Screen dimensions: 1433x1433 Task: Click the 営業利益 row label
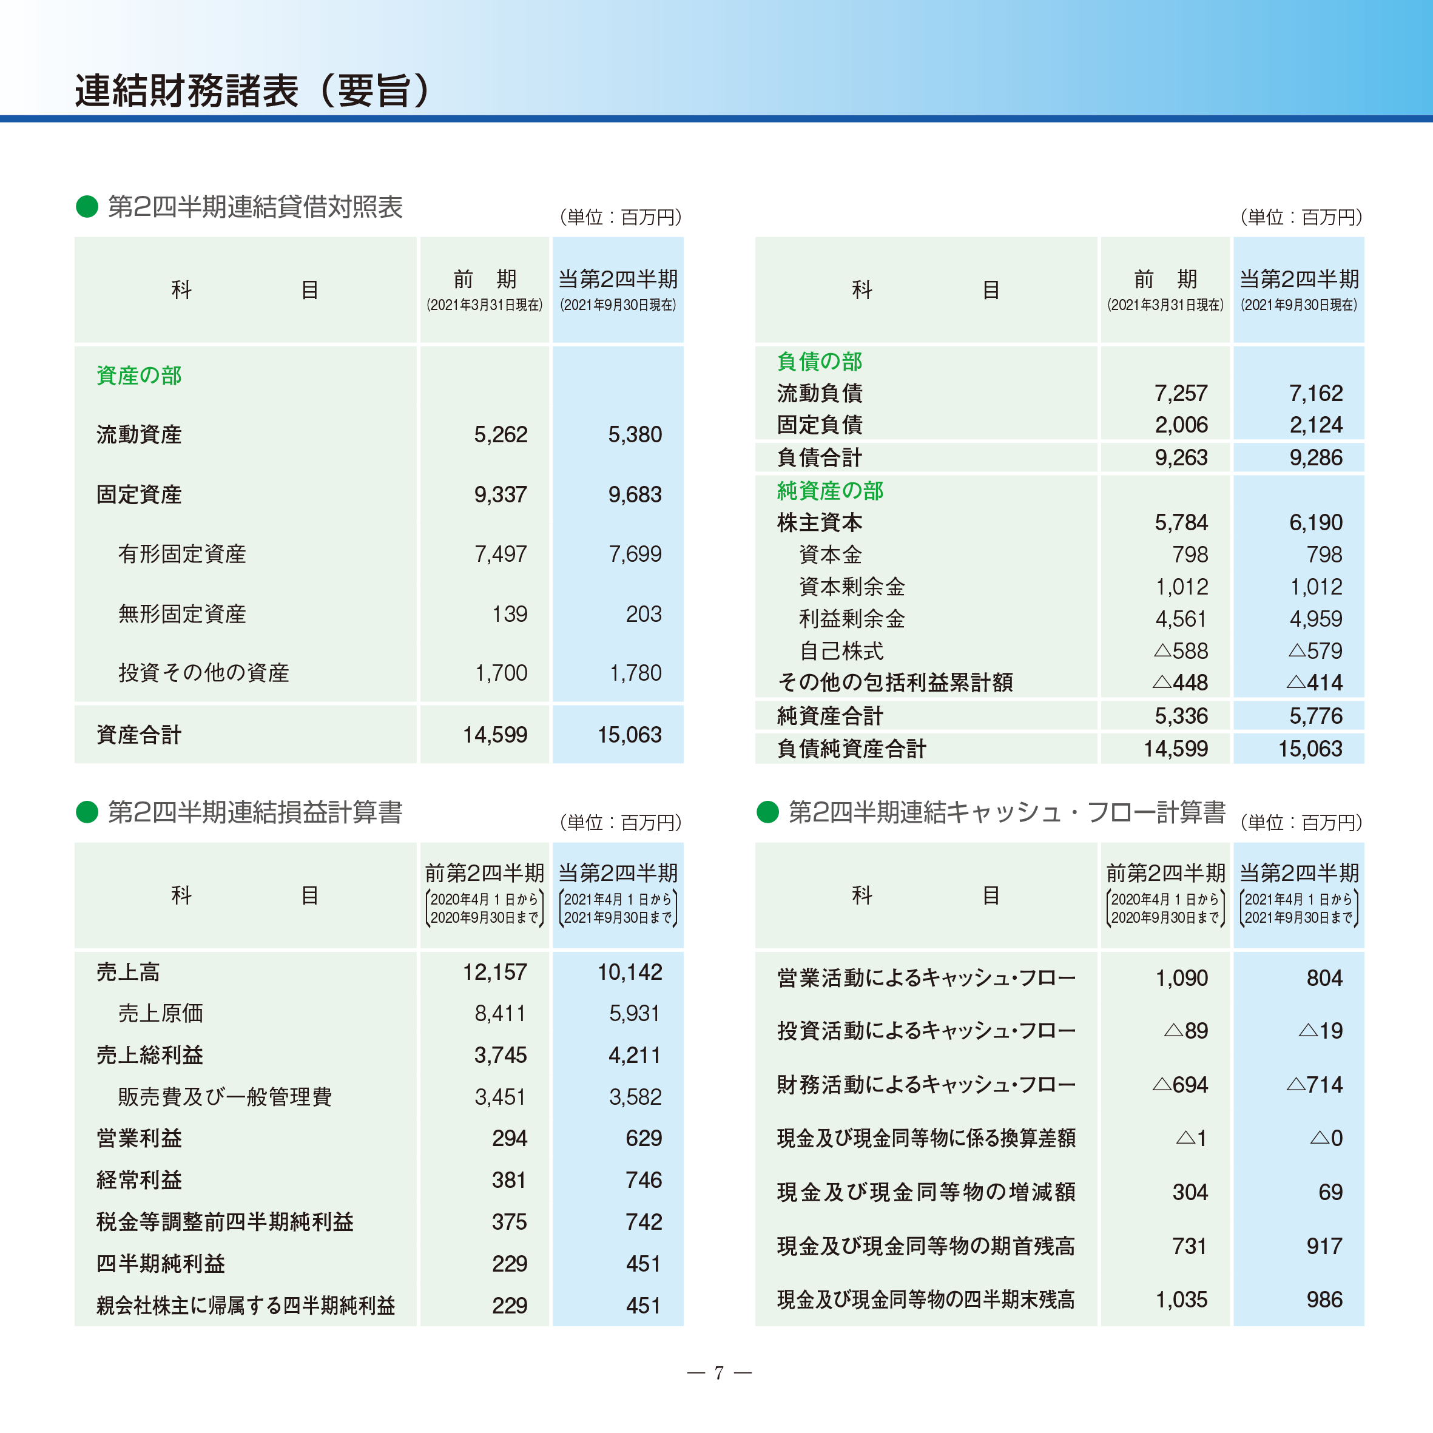point(139,1138)
